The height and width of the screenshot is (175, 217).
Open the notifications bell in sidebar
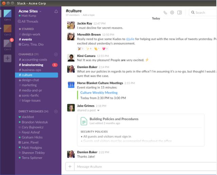[x=56, y=11]
